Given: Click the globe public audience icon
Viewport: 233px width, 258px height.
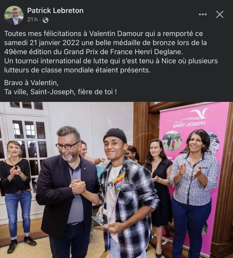Looking at the screenshot, I should point(46,20).
